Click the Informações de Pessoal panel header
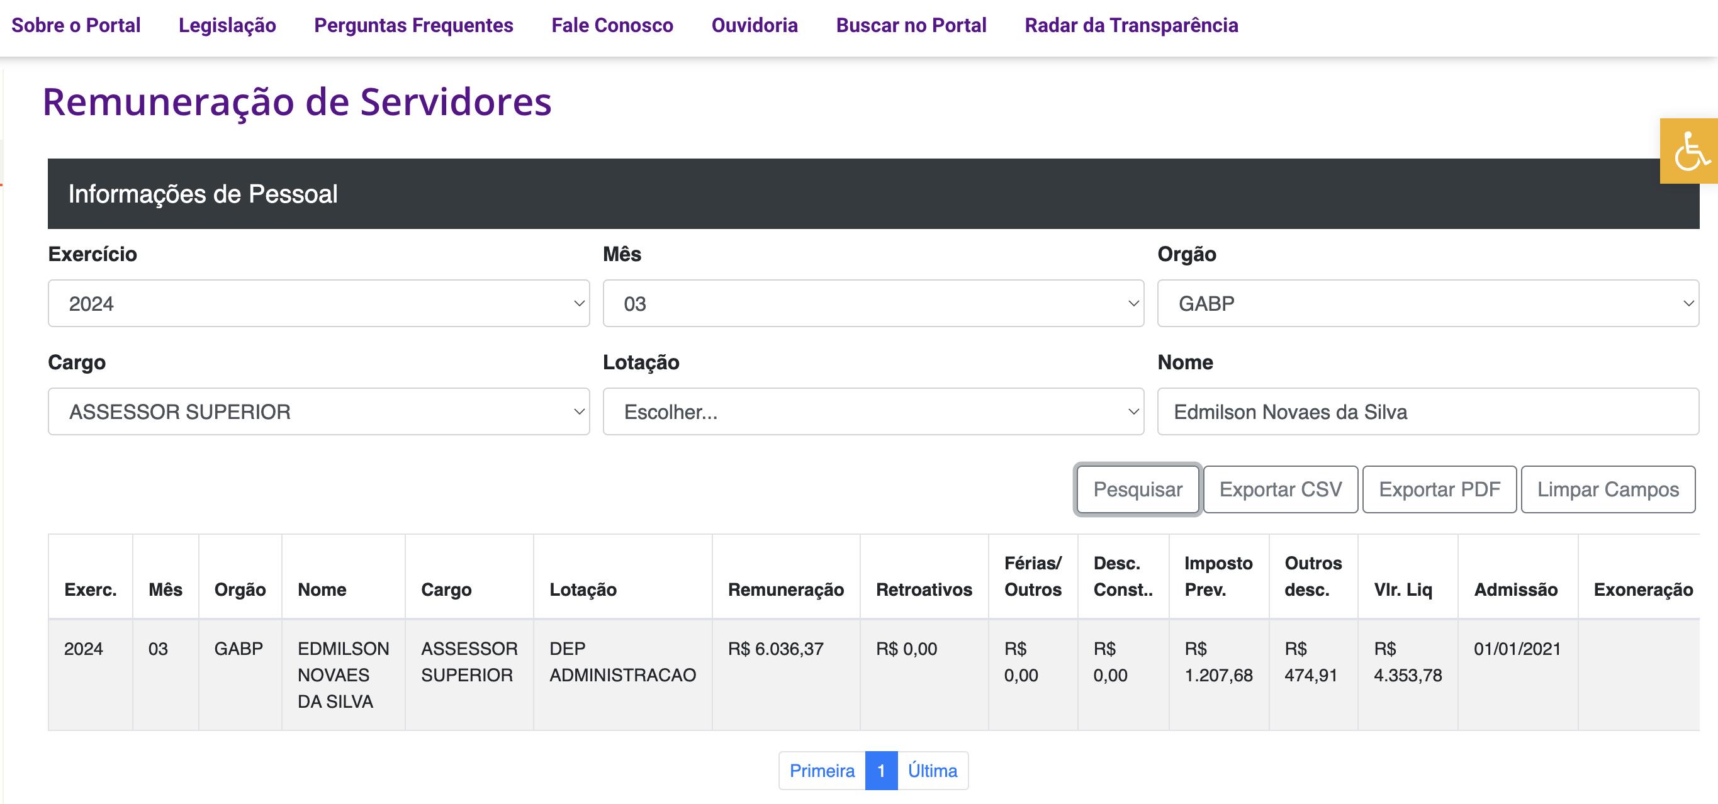This screenshot has height=804, width=1718. click(x=873, y=193)
